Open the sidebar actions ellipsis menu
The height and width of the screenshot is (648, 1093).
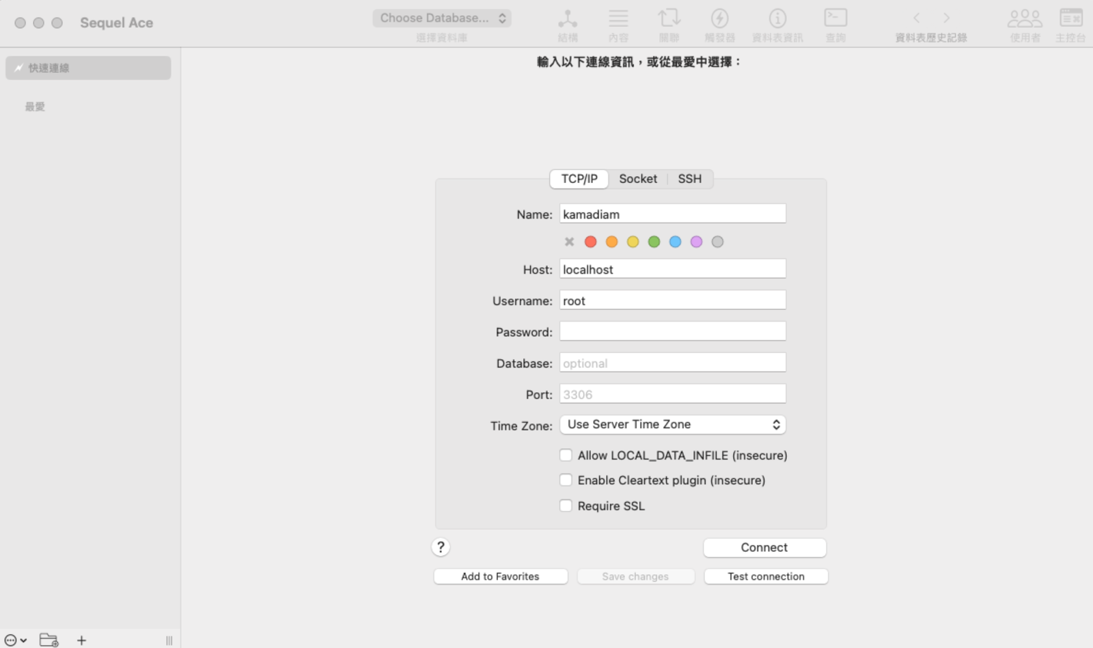point(15,640)
